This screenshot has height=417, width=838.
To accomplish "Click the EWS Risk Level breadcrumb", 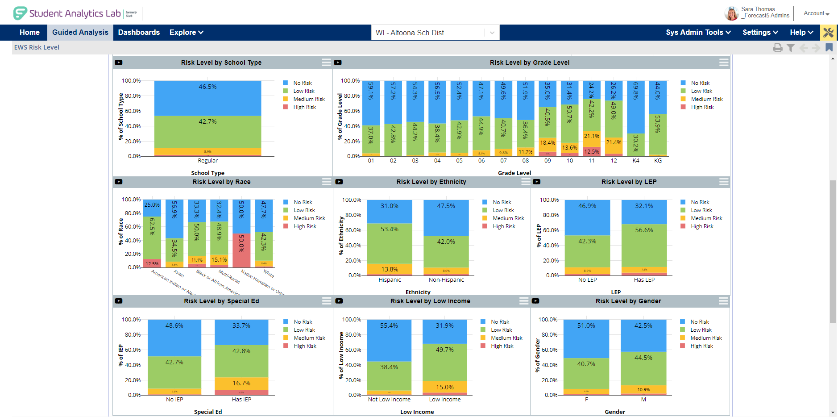I will [37, 47].
